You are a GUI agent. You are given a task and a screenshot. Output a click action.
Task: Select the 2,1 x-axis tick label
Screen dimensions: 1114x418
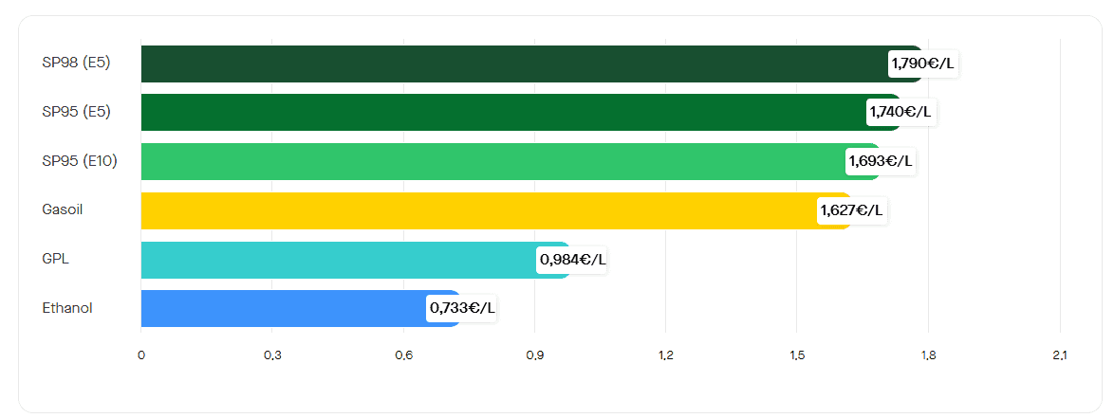[1059, 355]
